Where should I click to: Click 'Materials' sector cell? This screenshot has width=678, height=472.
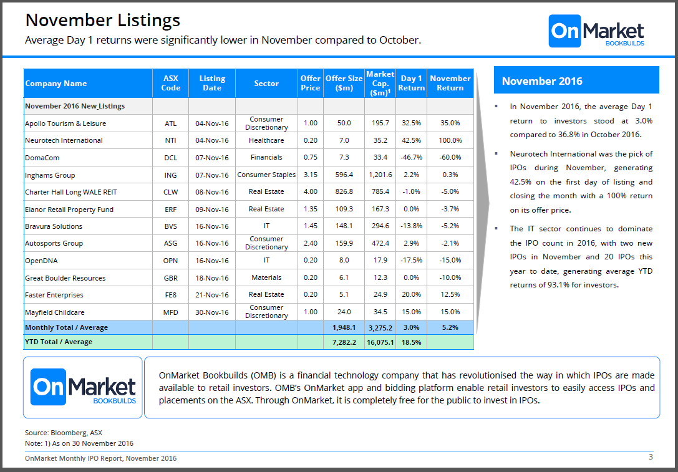[x=266, y=277]
